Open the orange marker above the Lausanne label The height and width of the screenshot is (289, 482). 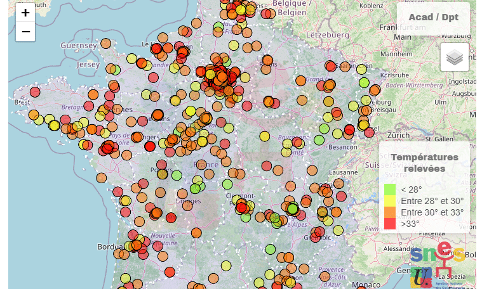tap(312, 170)
